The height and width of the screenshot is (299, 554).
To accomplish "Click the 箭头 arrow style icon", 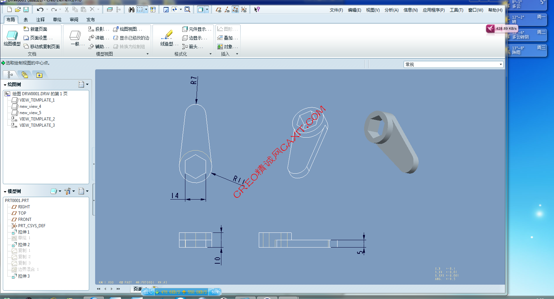I will (x=185, y=47).
